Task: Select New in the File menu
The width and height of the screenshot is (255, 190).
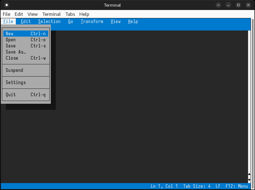Action: point(26,34)
